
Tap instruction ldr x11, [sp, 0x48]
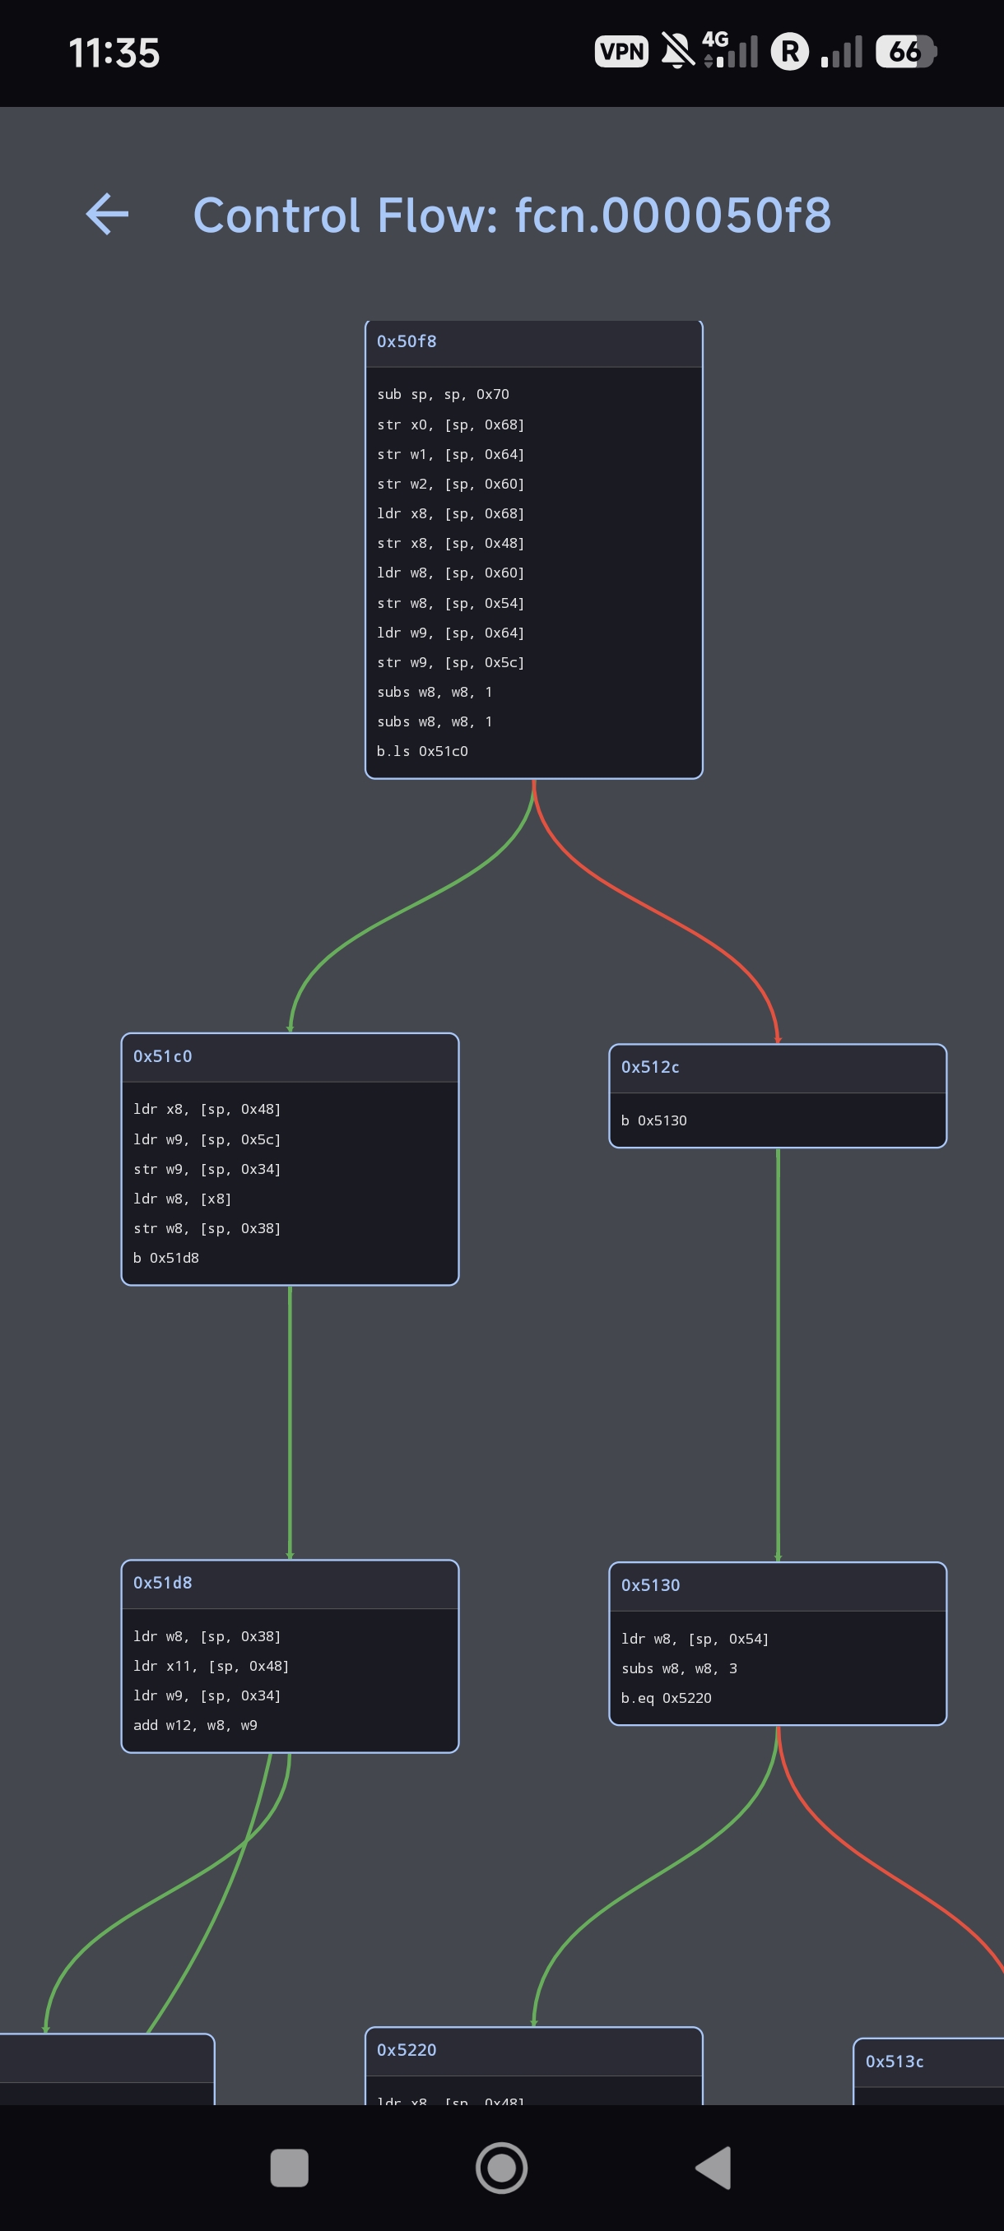tap(211, 1666)
